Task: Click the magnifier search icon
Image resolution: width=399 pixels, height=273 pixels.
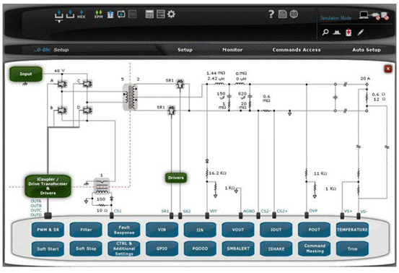Action: tap(325, 32)
